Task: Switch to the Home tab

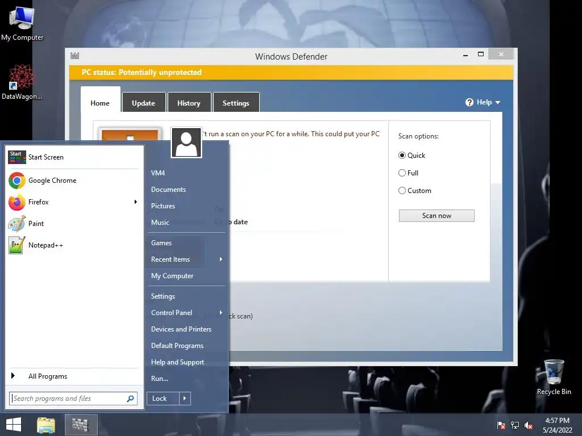Action: pos(100,103)
